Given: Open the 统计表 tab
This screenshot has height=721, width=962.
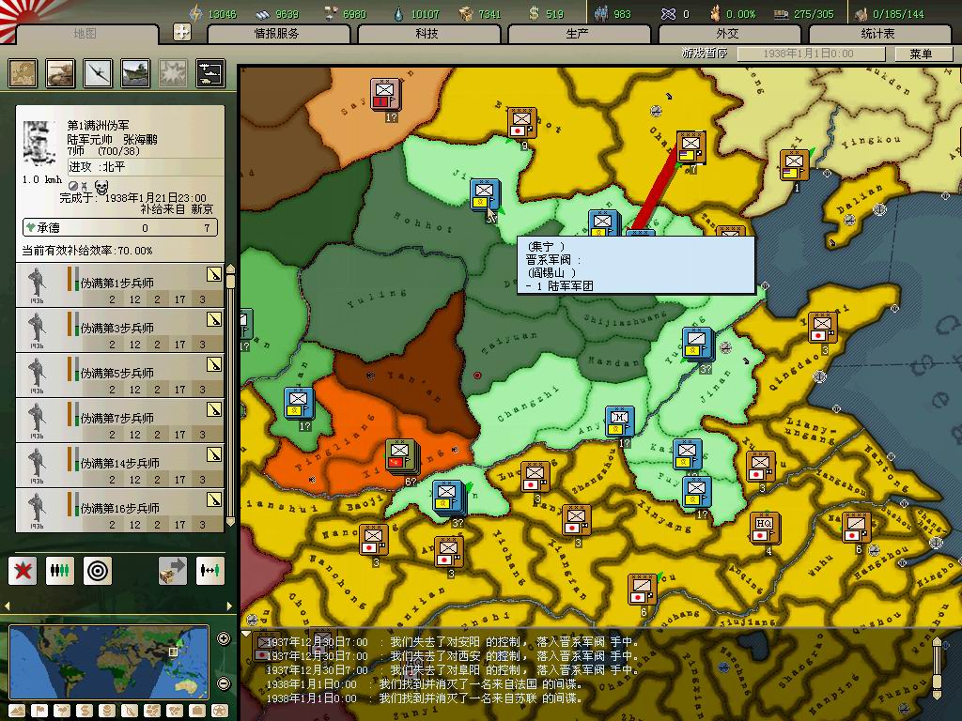Looking at the screenshot, I should (878, 34).
